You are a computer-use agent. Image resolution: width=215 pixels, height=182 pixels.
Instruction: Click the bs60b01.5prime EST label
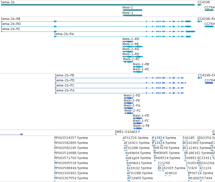[x=139, y=163]
